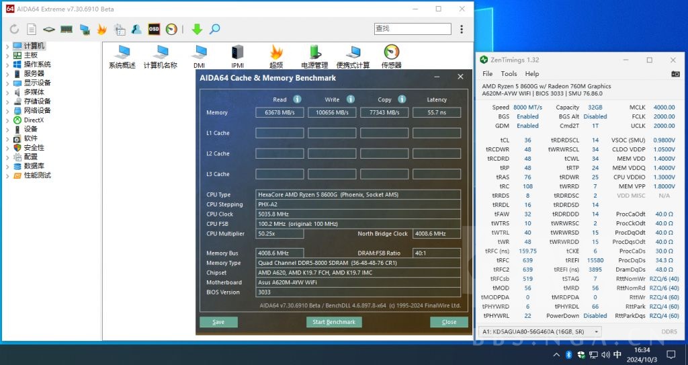Open the flame stability test icon
688x365 pixels.
(102, 29)
